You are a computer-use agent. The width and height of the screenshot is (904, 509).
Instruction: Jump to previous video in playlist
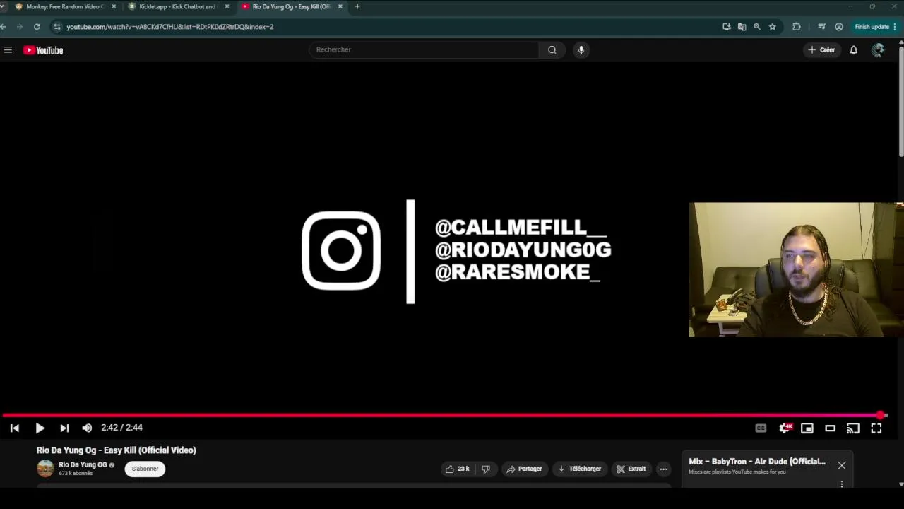pyautogui.click(x=15, y=428)
